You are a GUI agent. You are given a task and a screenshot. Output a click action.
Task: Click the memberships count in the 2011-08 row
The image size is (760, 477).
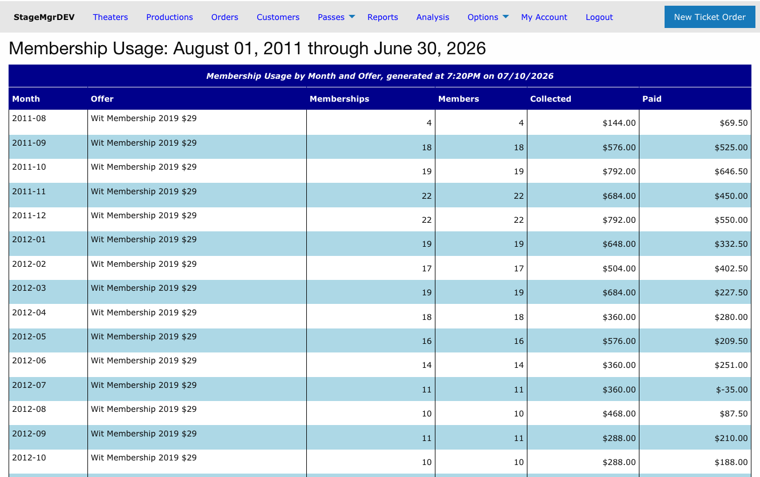pyautogui.click(x=429, y=123)
